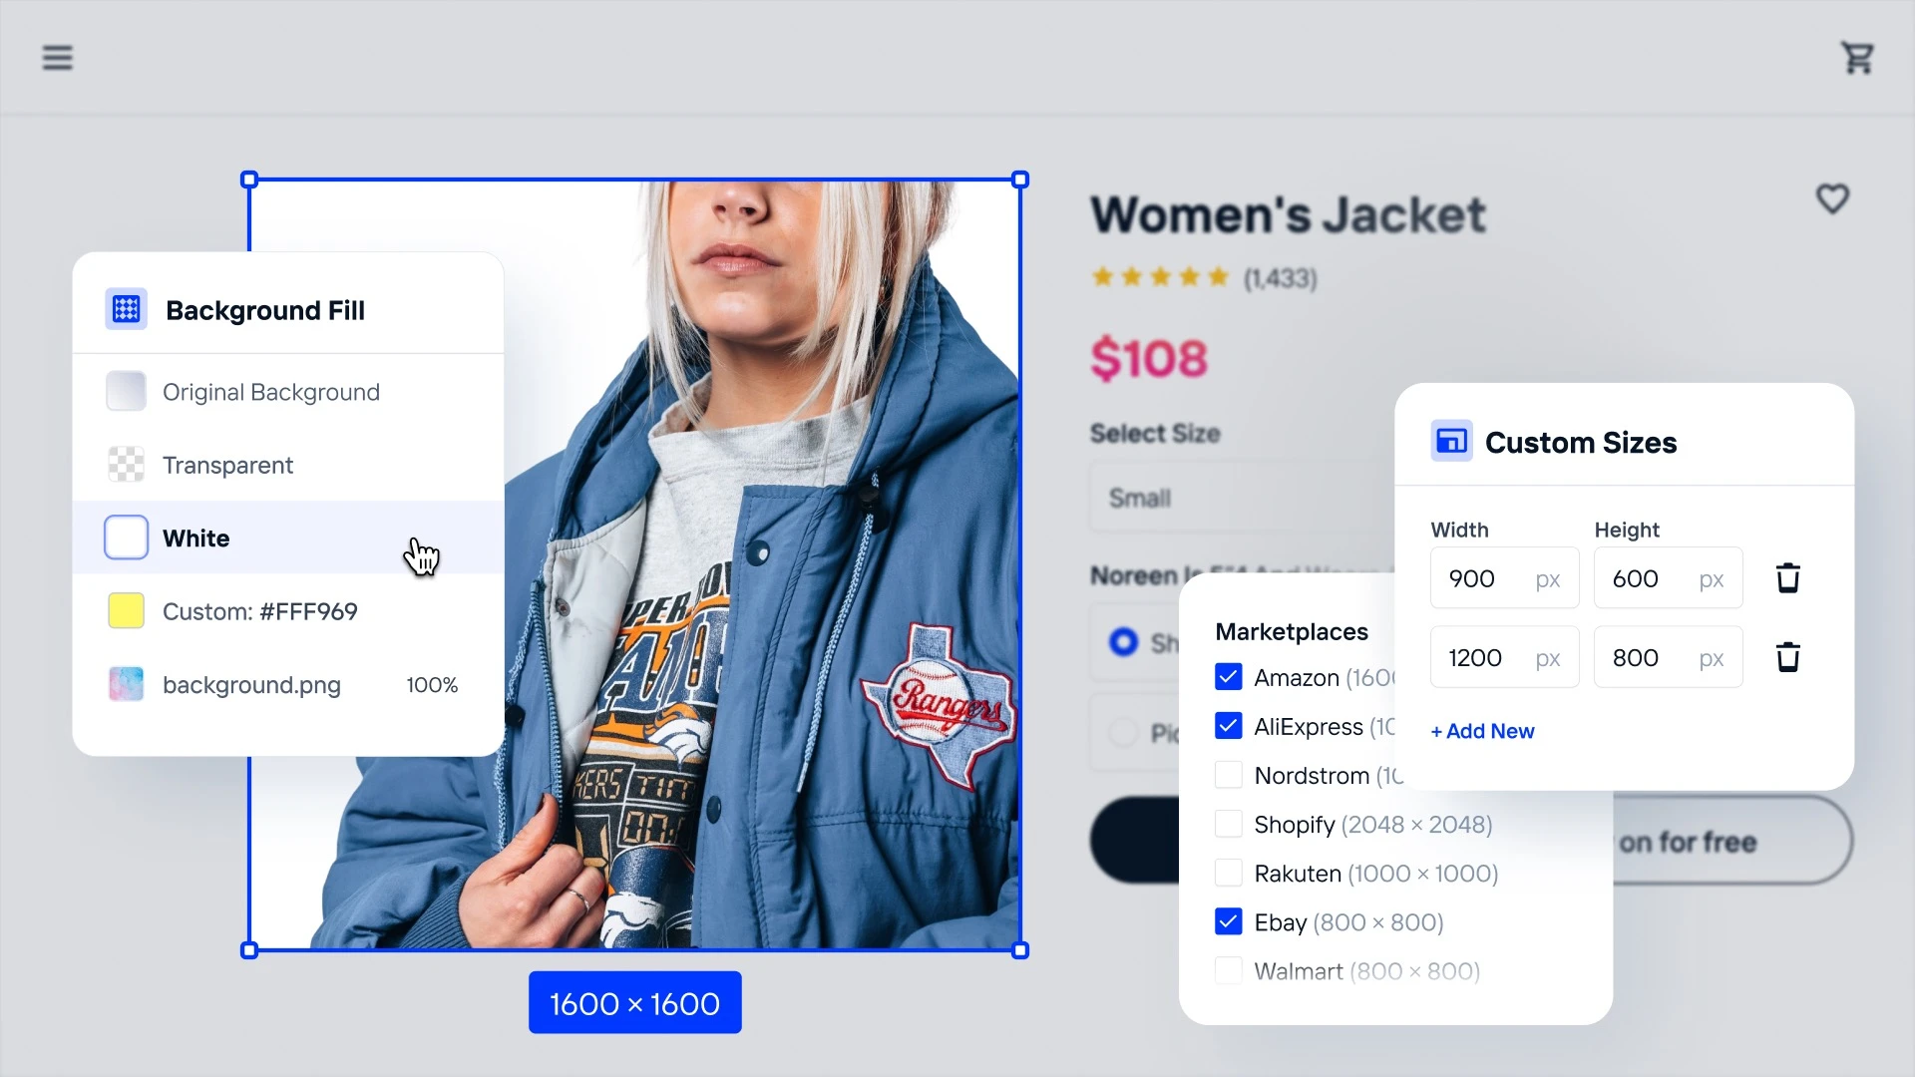
Task: Select the background.png fill thumbnail
Action: pyautogui.click(x=127, y=684)
